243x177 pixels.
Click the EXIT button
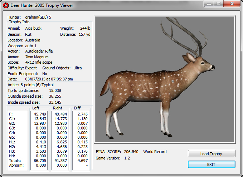click(x=212, y=164)
